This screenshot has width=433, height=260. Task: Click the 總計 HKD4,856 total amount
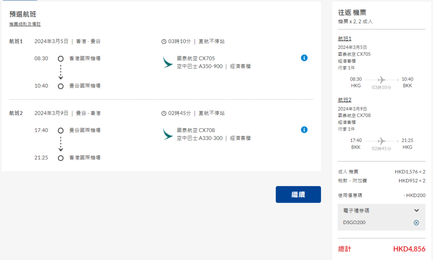[x=409, y=249]
